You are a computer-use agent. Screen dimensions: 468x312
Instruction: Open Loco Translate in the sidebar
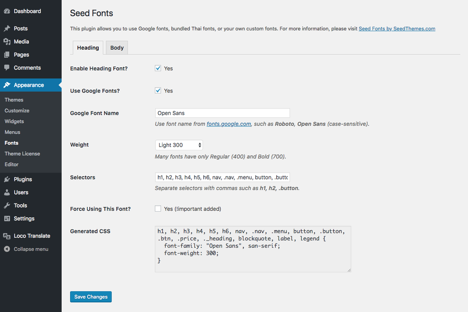pos(6,235)
